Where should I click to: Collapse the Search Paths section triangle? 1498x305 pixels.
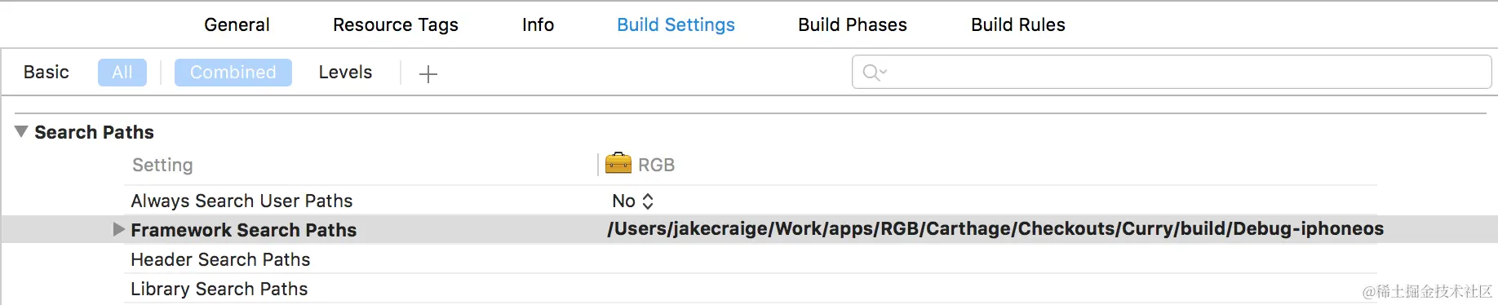point(21,131)
